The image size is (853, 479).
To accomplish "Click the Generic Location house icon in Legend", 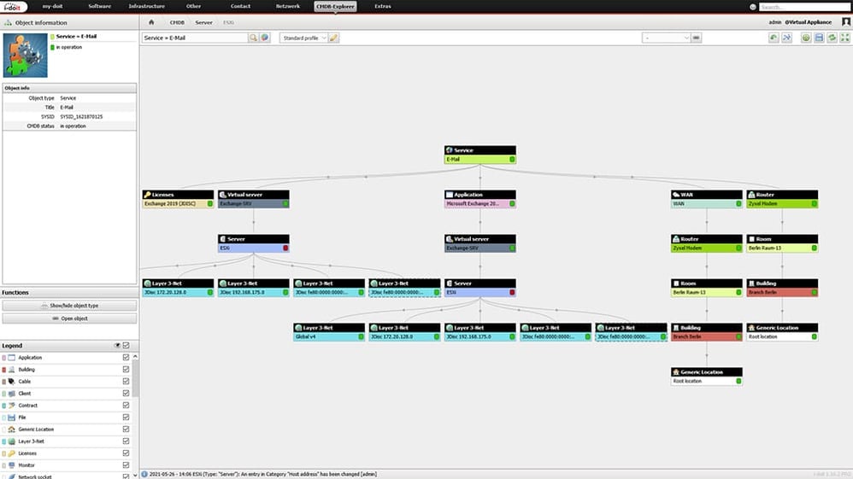I will tap(11, 429).
